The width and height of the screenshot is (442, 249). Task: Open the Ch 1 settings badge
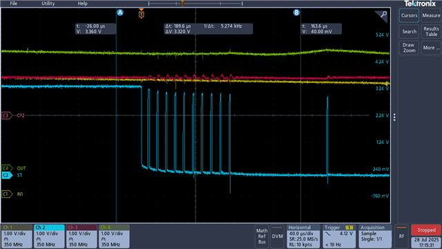(17, 237)
